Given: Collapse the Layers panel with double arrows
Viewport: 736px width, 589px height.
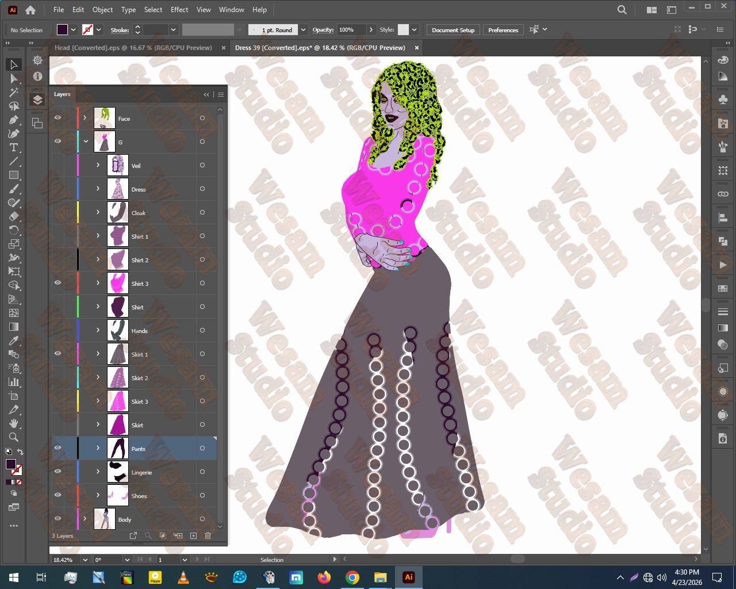Looking at the screenshot, I should click(x=206, y=94).
